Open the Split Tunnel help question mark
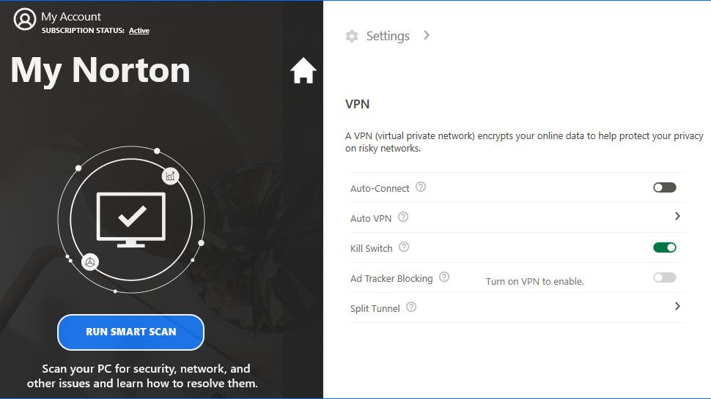 coord(411,307)
